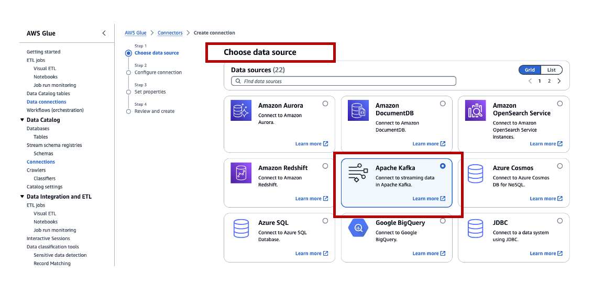Open Sensitive data detection

(60, 255)
